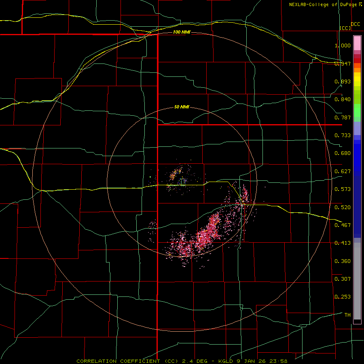Select the 0.947 color scale value

click(343, 63)
